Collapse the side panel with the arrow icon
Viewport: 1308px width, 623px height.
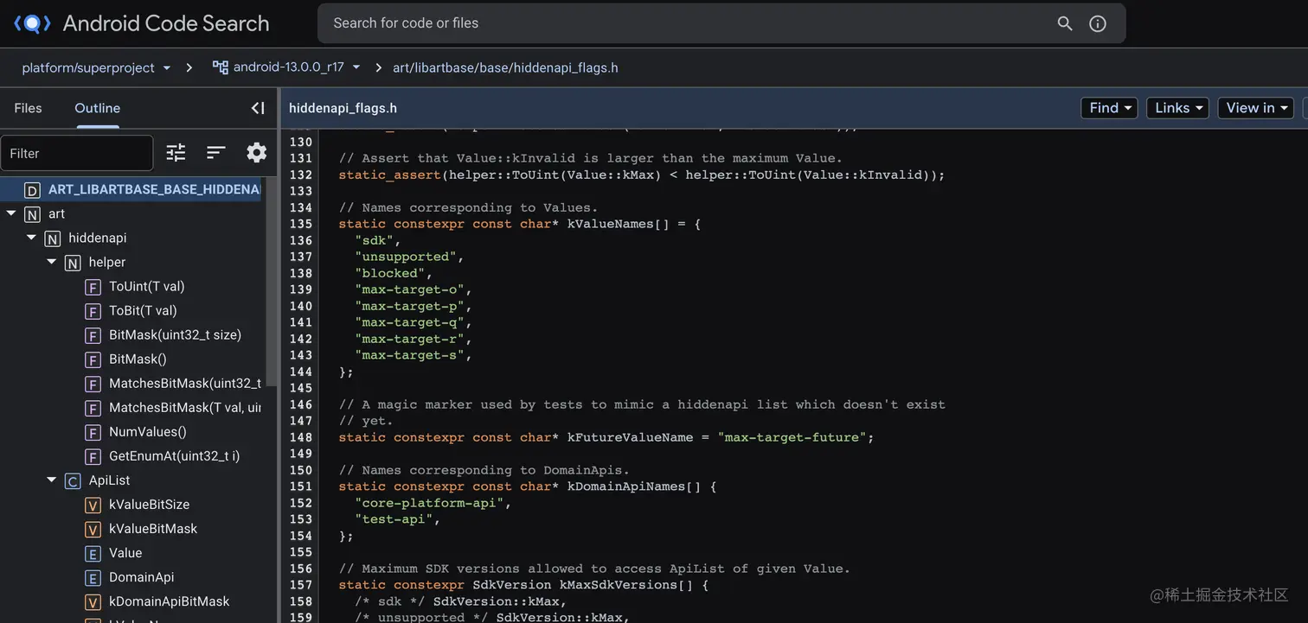pos(257,108)
